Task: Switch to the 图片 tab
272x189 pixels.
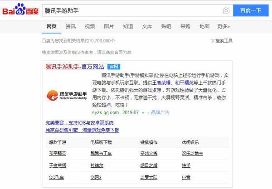Action: 109,26
